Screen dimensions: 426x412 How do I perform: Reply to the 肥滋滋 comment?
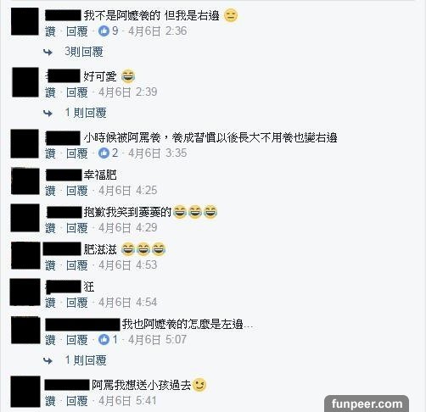77,265
